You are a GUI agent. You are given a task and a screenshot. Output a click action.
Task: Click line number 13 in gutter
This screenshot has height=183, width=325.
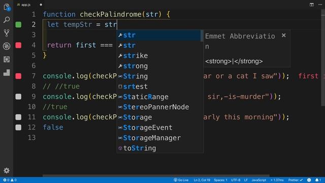pyautogui.click(x=31, y=138)
